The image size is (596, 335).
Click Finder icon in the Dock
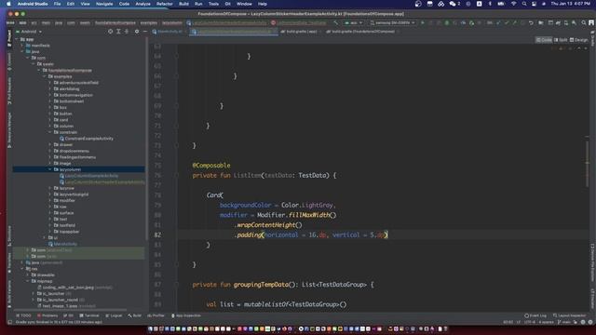(150, 328)
